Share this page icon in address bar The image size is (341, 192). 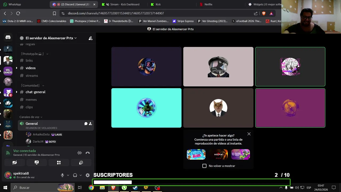(x=256, y=13)
